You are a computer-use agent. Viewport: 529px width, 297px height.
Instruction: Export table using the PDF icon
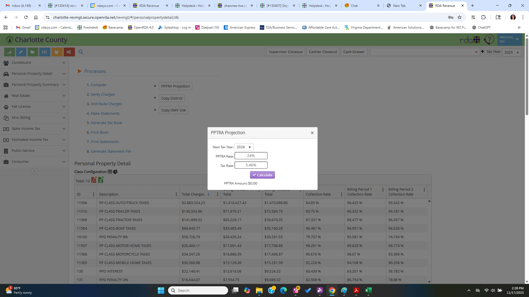[94, 180]
